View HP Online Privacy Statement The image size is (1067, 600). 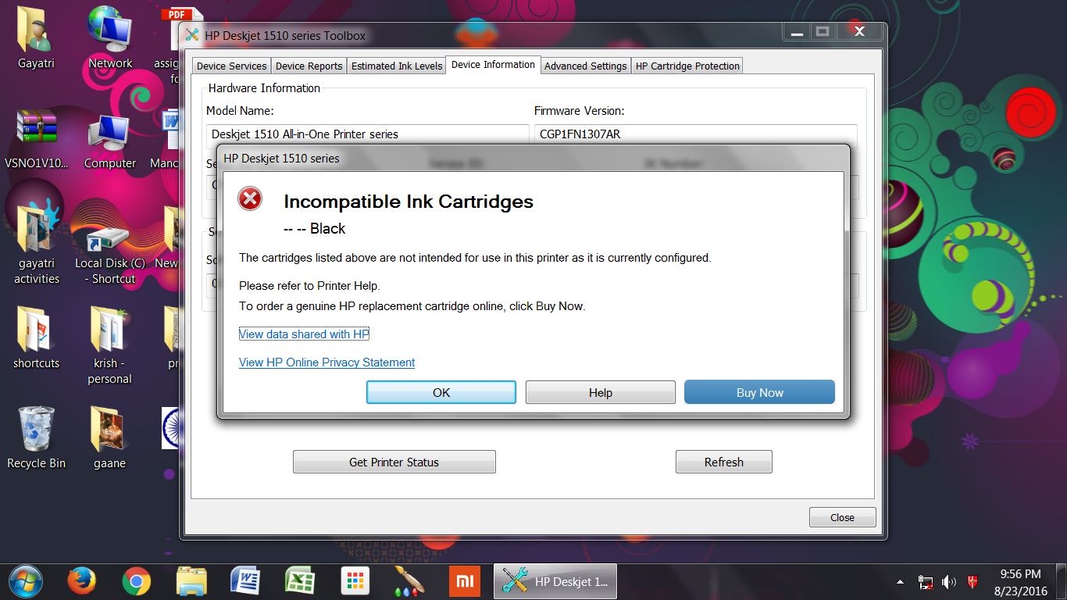coord(327,362)
